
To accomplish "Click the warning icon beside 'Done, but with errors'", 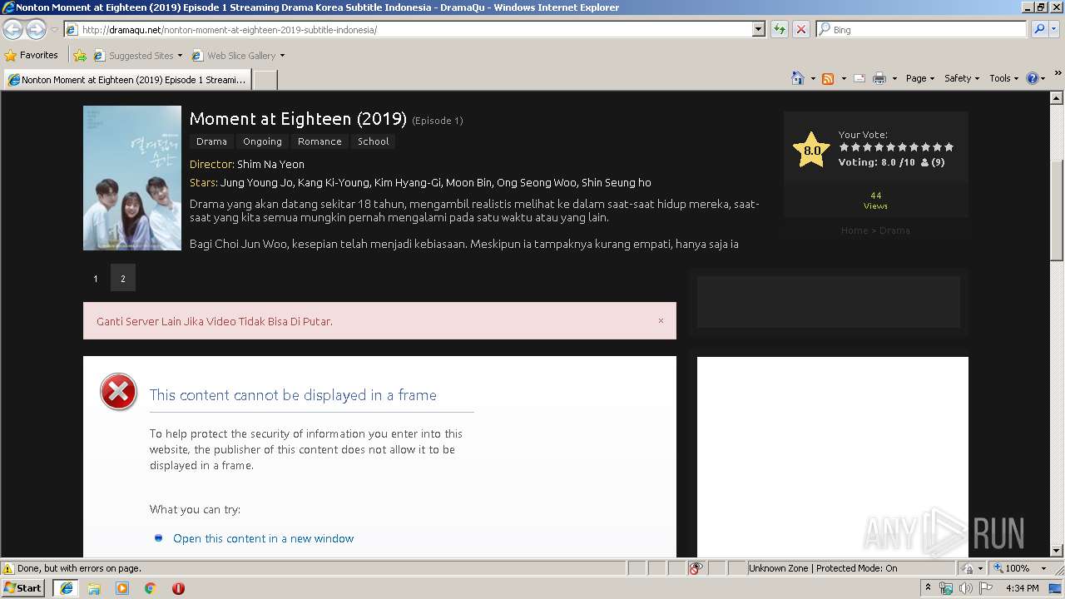I will tap(8, 568).
